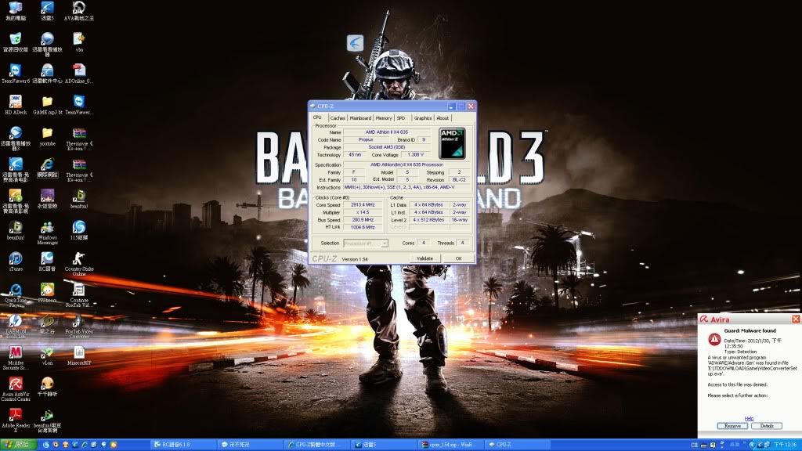Click Details in the Avira alert
This screenshot has width=802, height=451.
[x=767, y=426]
